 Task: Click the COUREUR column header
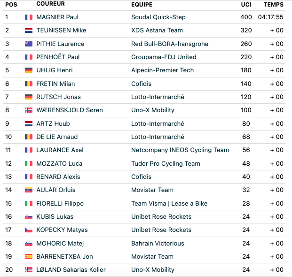[x=51, y=4]
